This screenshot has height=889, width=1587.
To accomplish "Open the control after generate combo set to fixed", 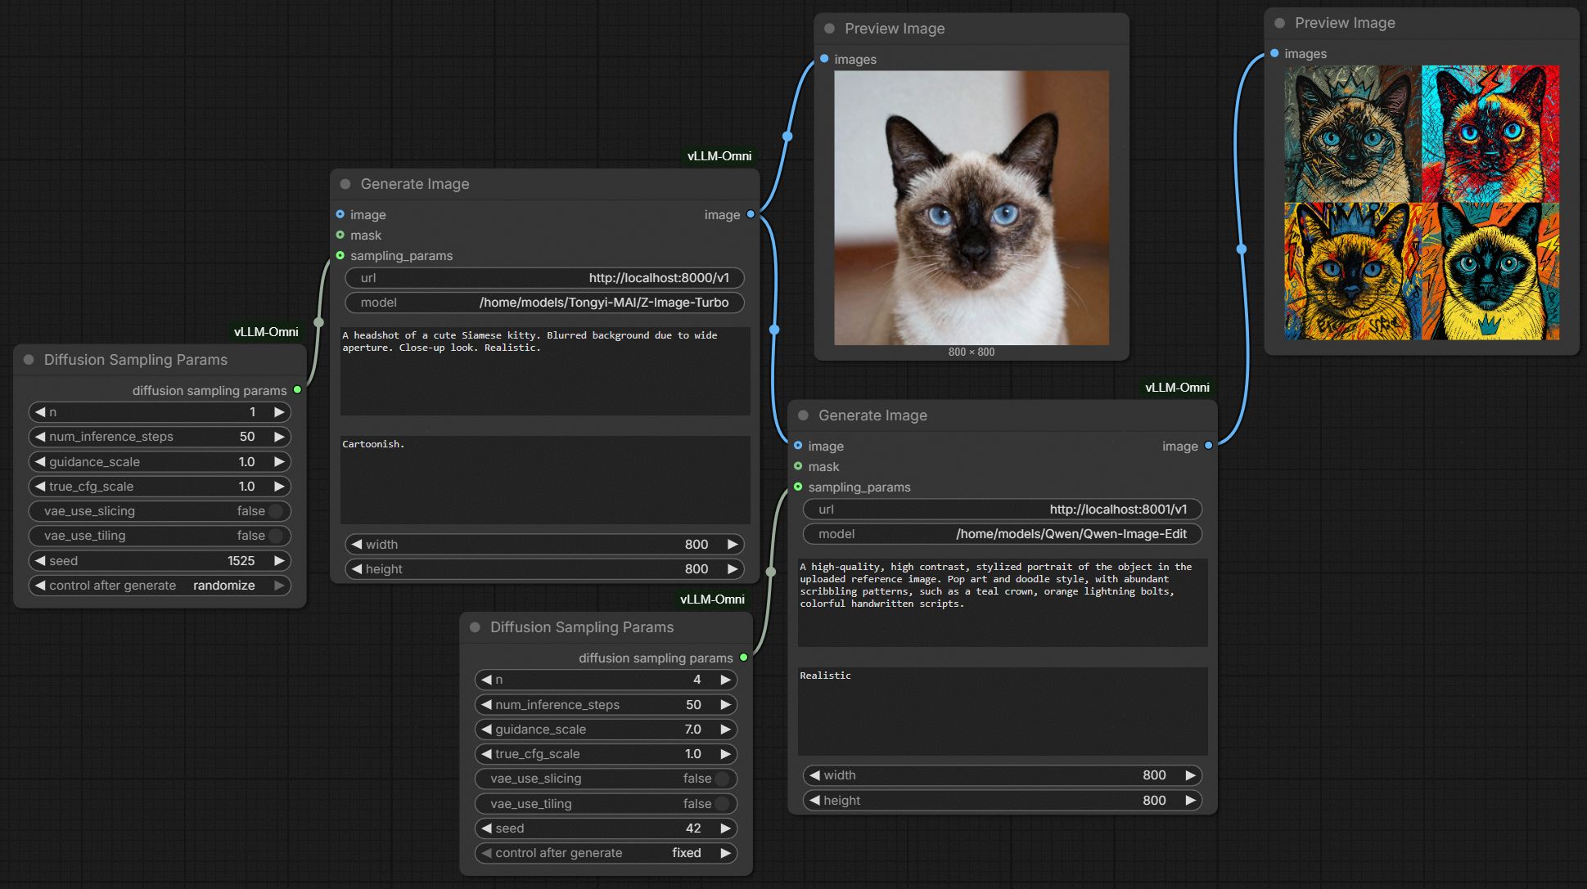I will click(x=606, y=853).
